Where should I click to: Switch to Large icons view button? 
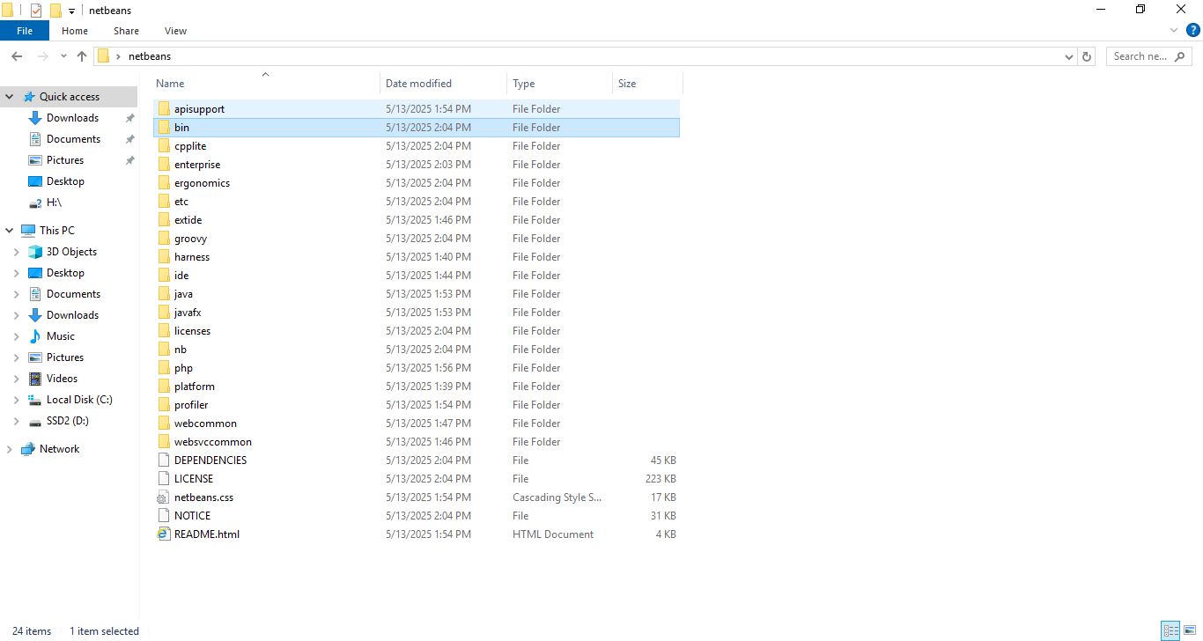(1189, 630)
